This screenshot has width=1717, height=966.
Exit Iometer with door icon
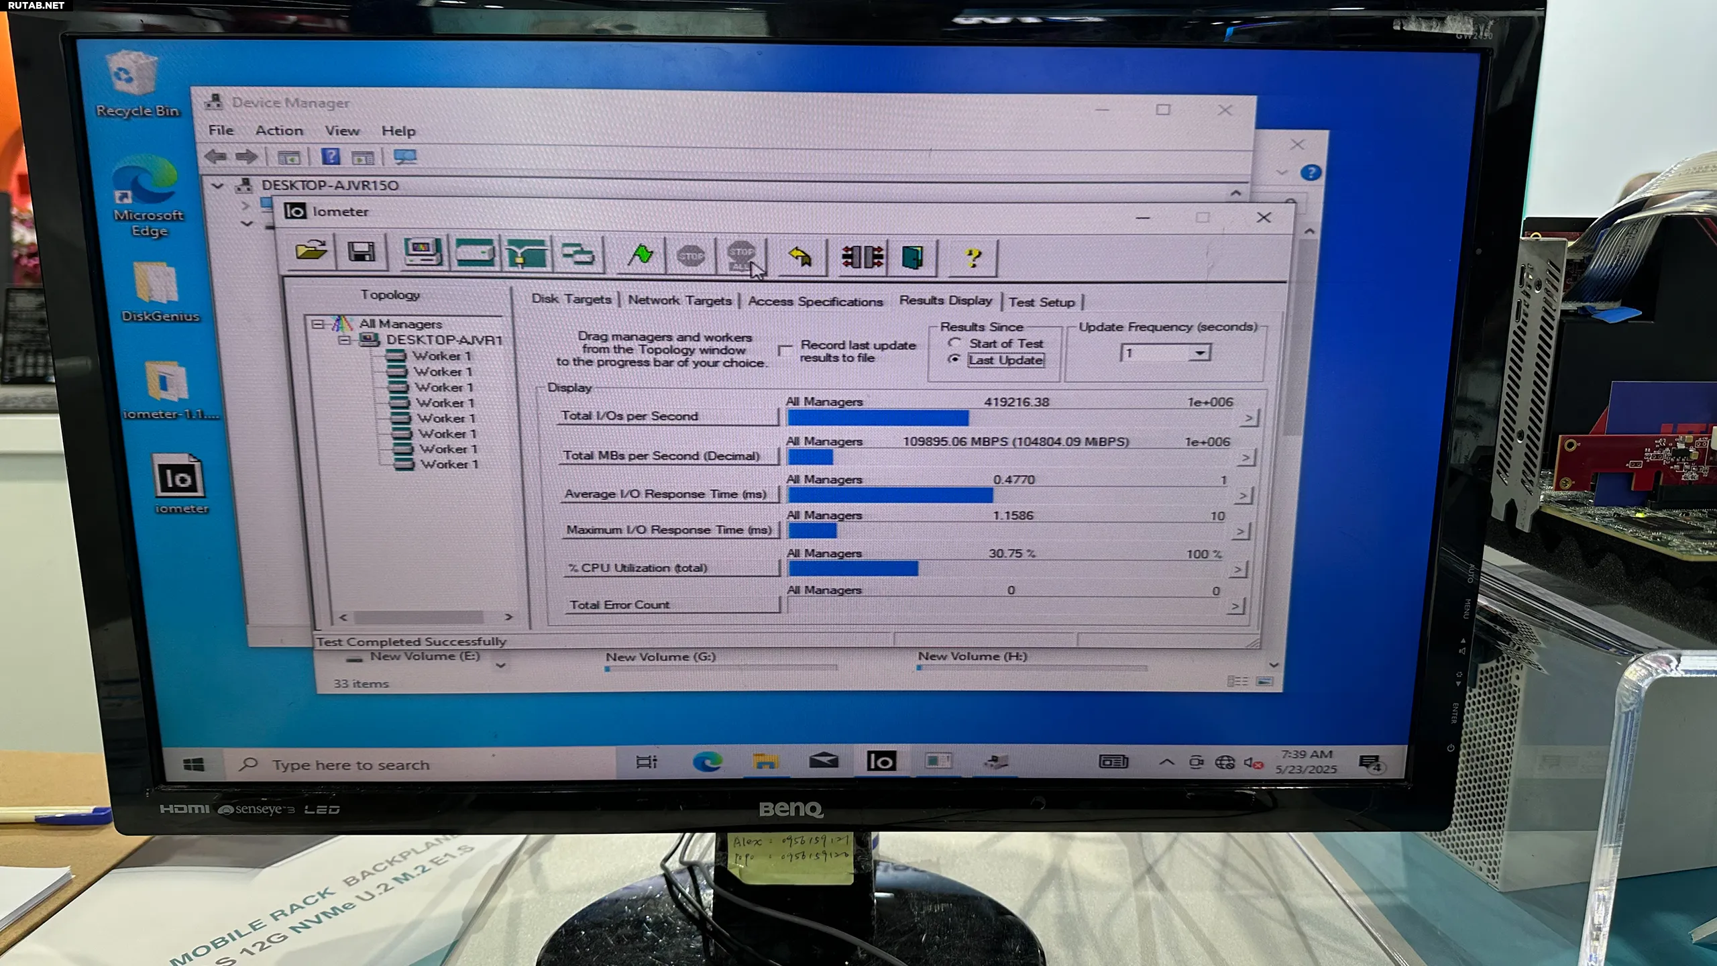pos(912,257)
